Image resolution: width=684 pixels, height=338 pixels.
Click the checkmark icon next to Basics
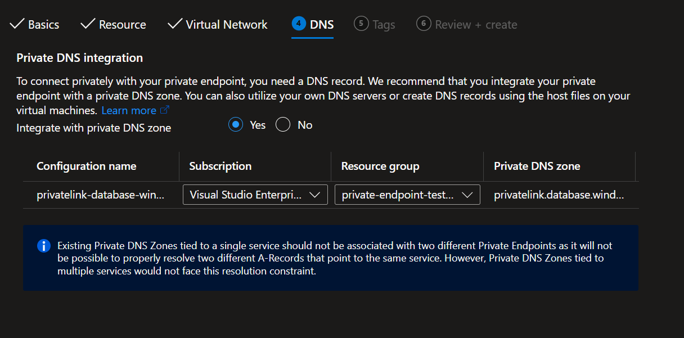pyautogui.click(x=17, y=24)
